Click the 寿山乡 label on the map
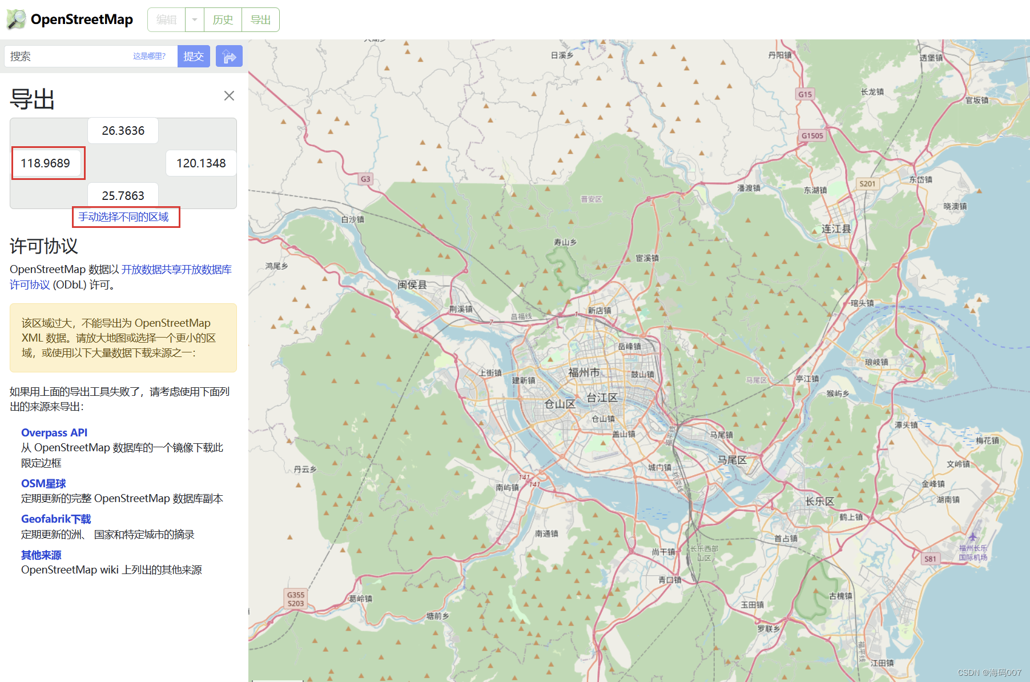 pos(565,242)
